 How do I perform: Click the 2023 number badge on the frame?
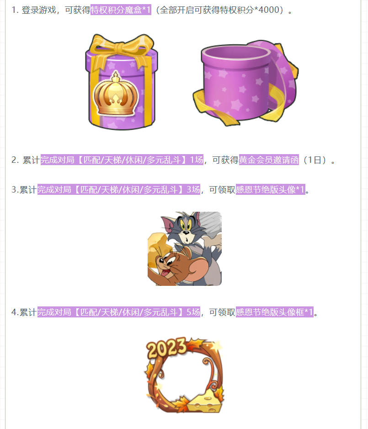tap(166, 348)
